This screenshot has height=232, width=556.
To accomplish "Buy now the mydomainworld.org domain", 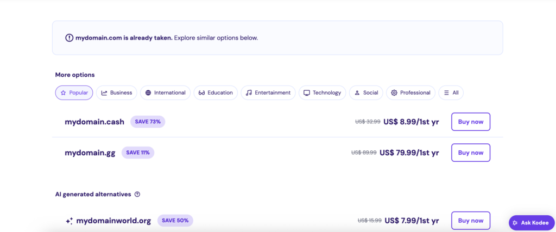I will pyautogui.click(x=470, y=221).
